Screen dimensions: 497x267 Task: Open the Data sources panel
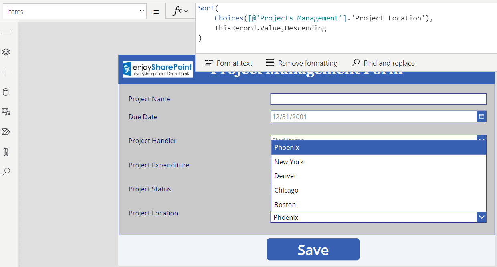[6, 92]
